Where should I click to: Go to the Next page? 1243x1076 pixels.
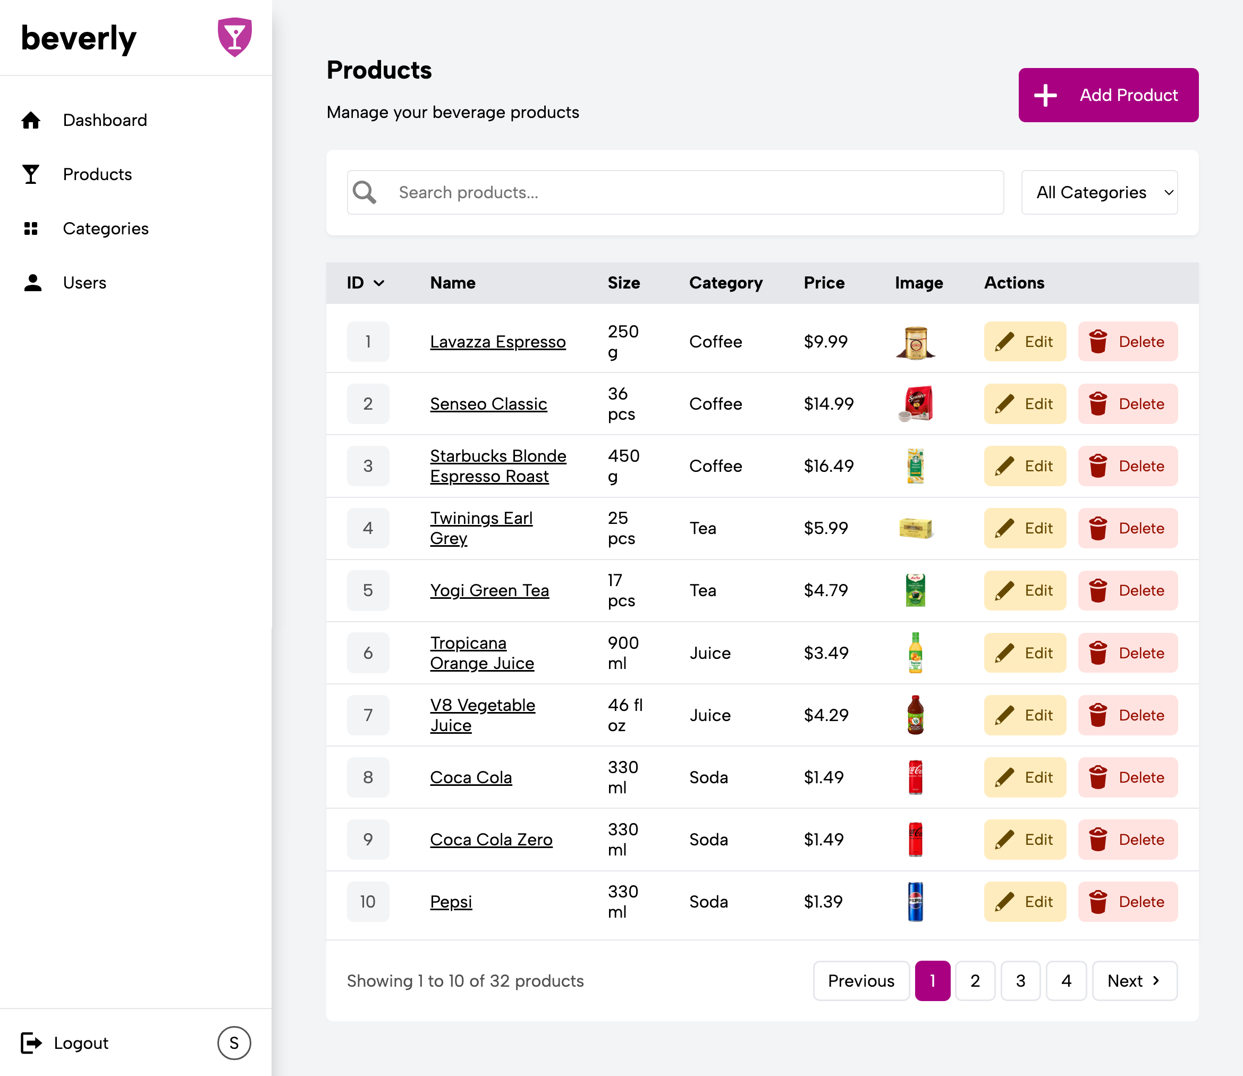pyautogui.click(x=1134, y=980)
